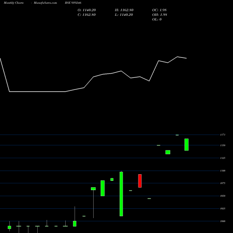The image size is (233, 233).
Task: Click the 1125 price axis label
Action: pyautogui.click(x=223, y=158)
